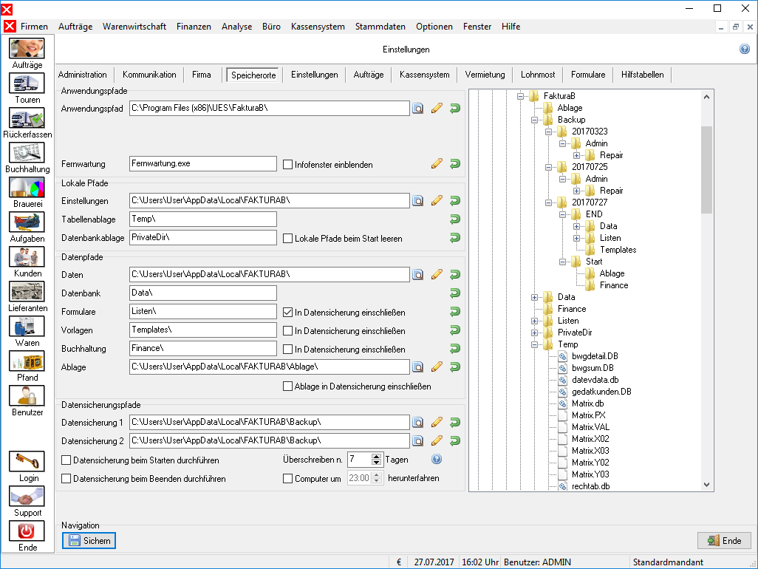Open the Touren truck icon
The height and width of the screenshot is (569, 758).
[27, 84]
